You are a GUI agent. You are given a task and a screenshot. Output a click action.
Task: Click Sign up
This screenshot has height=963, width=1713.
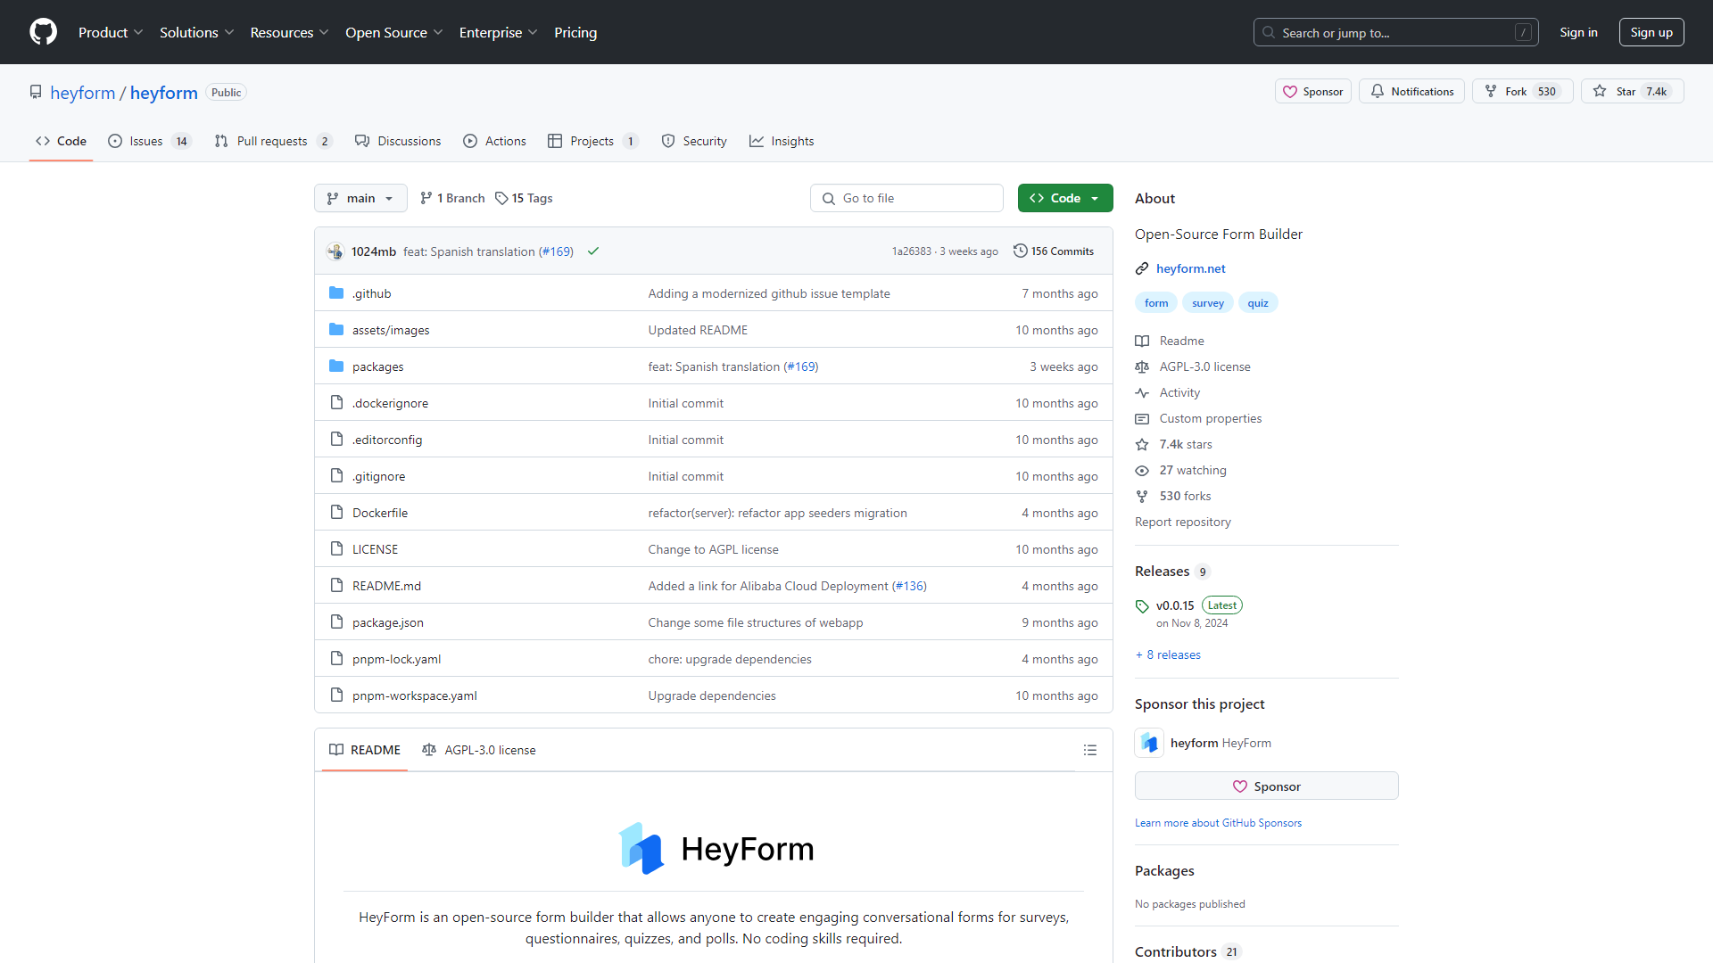coord(1651,32)
